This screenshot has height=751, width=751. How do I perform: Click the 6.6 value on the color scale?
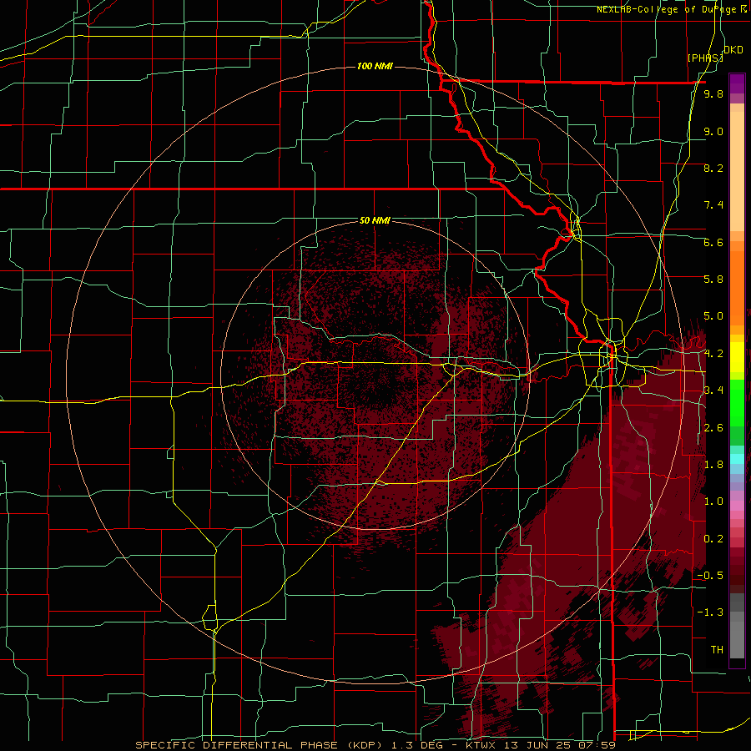point(713,242)
